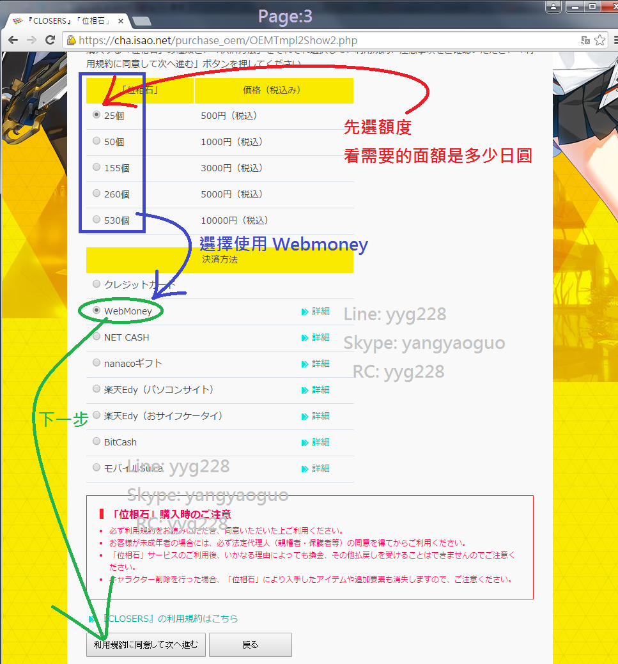The width and height of the screenshot is (618, 664).
Task: Open a new browser tab
Action: pyautogui.click(x=141, y=20)
